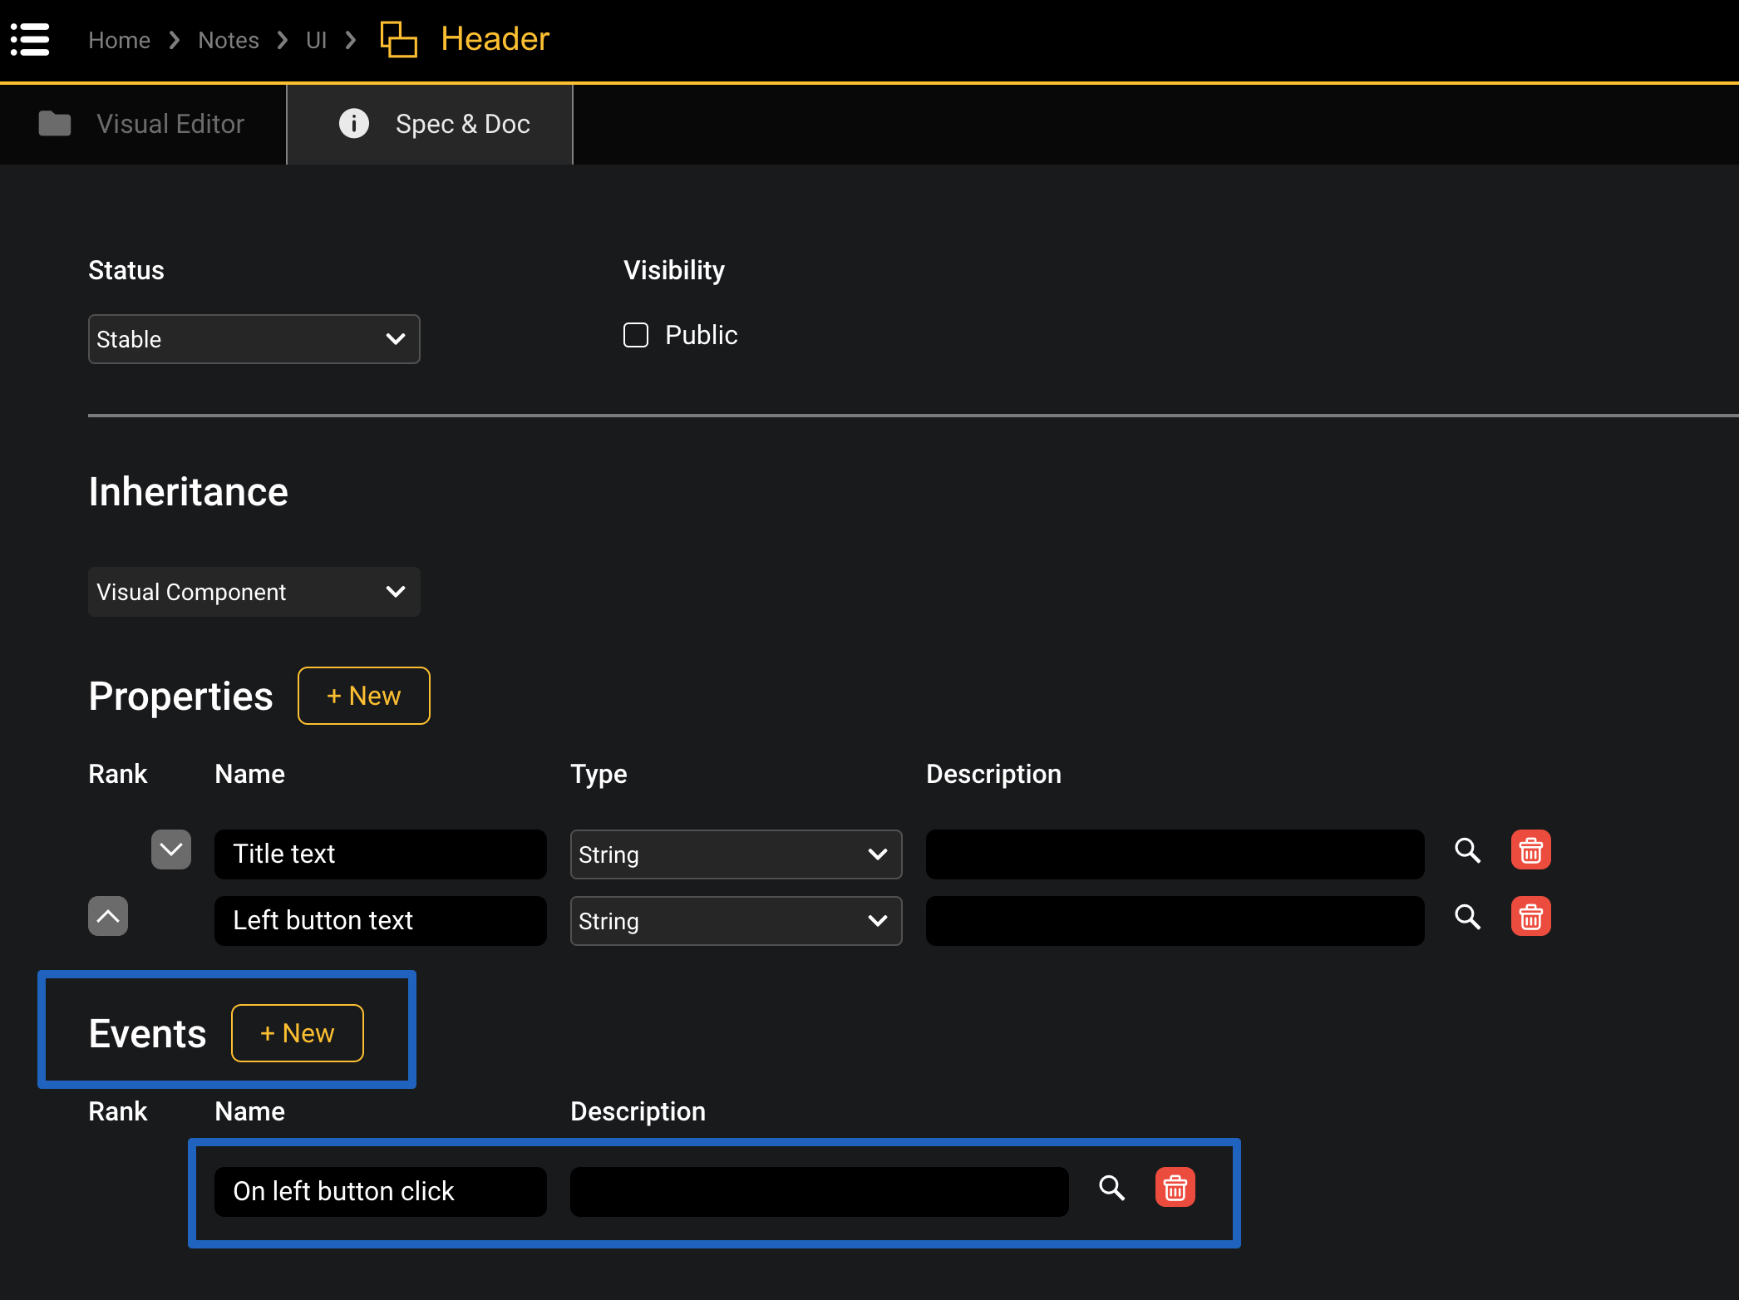Go to Notes in the breadcrumb

[228, 40]
